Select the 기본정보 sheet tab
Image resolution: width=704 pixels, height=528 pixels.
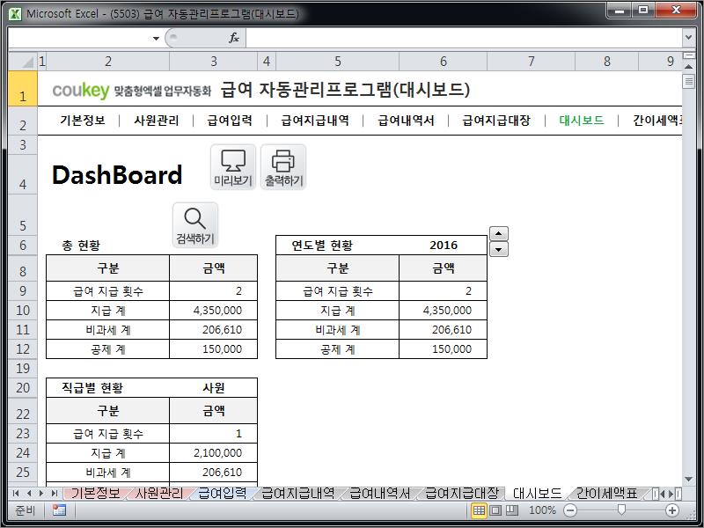pyautogui.click(x=95, y=494)
